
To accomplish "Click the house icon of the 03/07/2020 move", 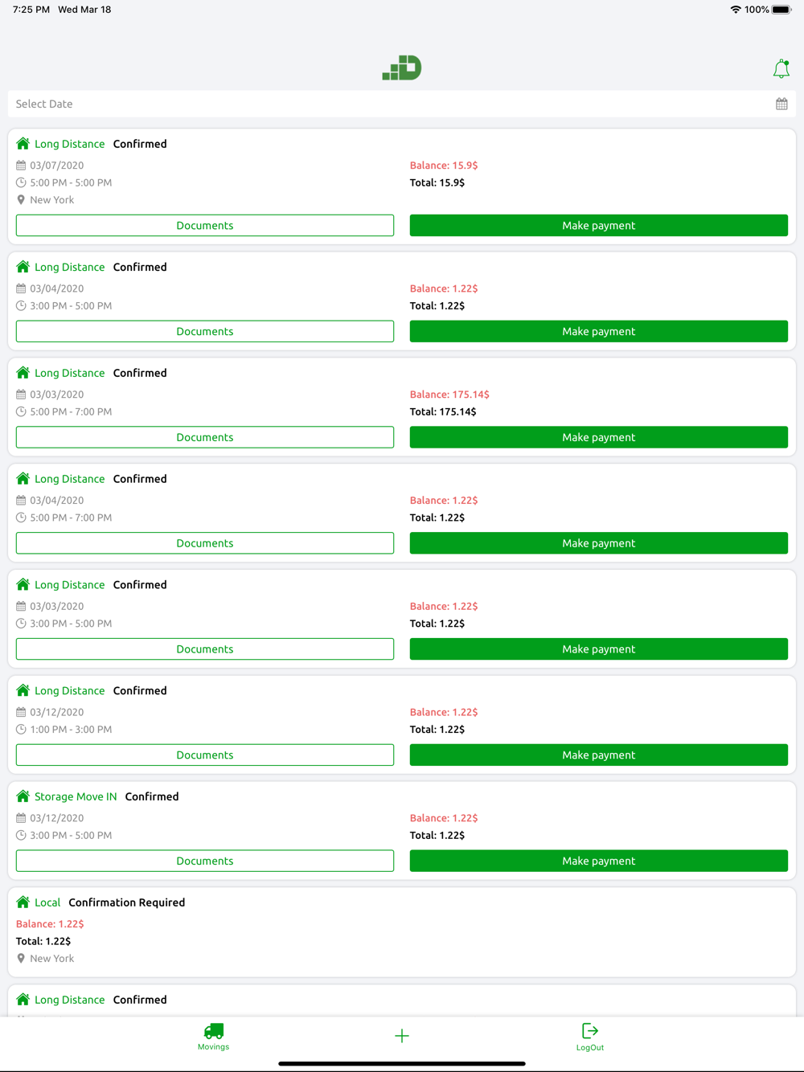I will tap(23, 144).
